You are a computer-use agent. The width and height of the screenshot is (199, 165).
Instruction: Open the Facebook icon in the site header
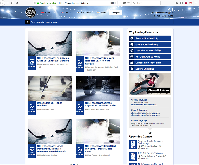click(173, 9)
